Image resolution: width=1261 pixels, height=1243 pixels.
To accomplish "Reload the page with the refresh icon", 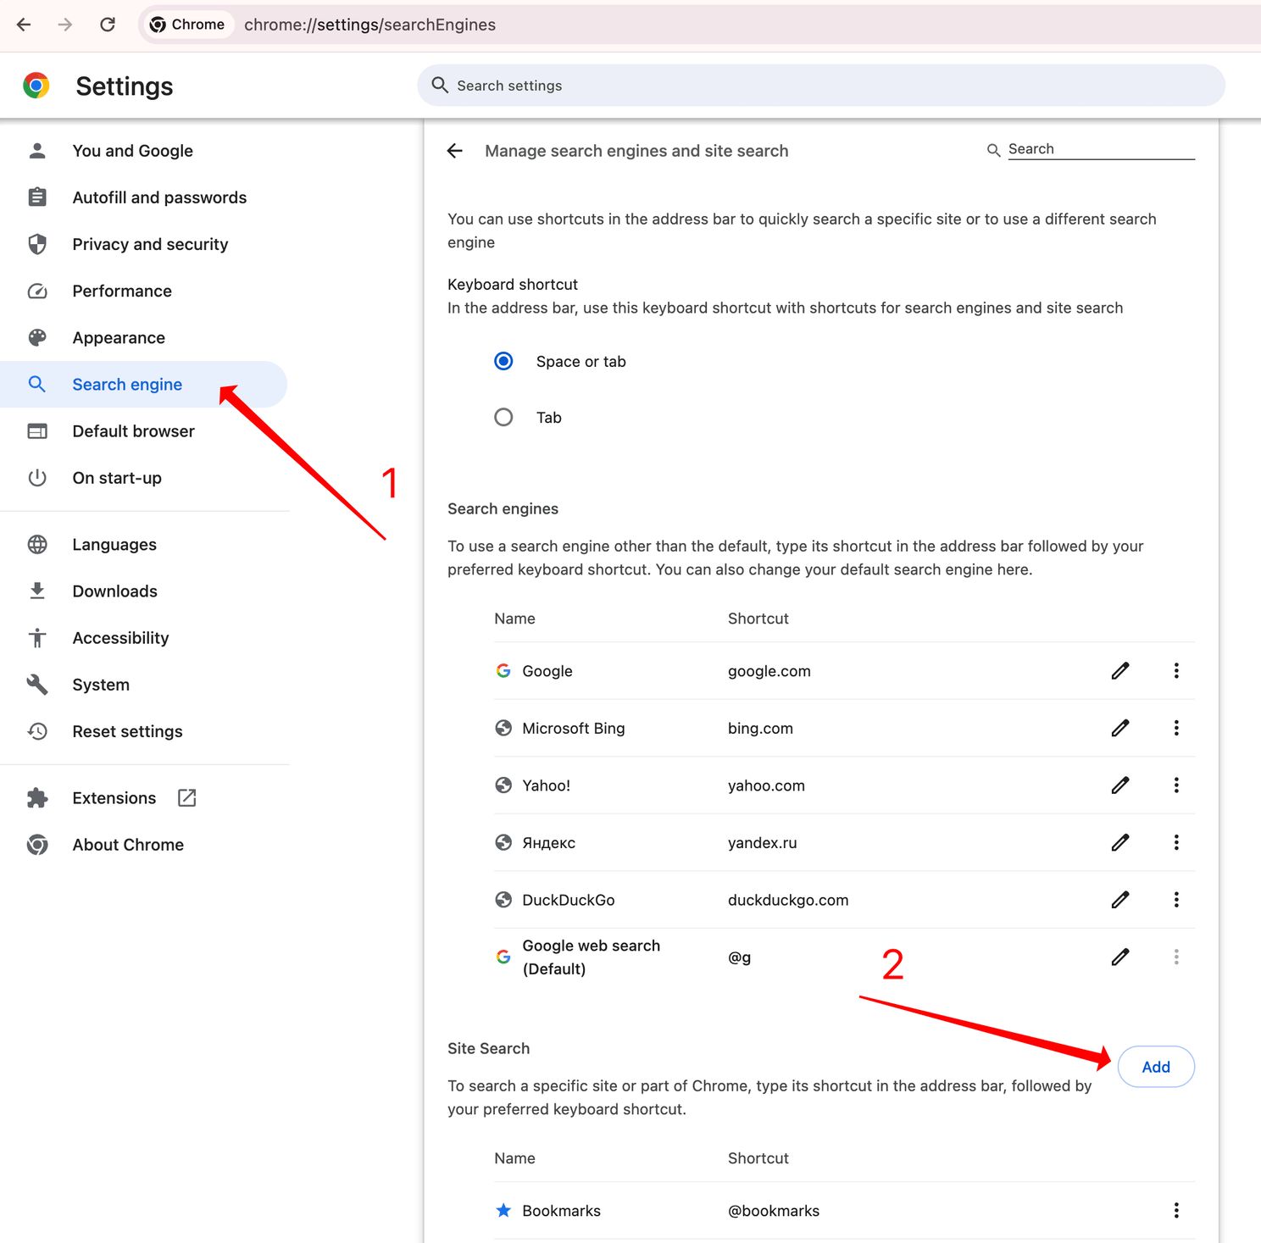I will pyautogui.click(x=108, y=25).
